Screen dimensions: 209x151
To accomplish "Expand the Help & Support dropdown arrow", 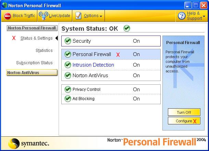I will [204, 16].
